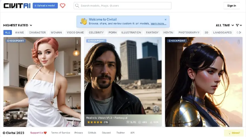Click the red heart icon beside Upload
Viewport: 246px width, 137px height.
click(x=63, y=6)
